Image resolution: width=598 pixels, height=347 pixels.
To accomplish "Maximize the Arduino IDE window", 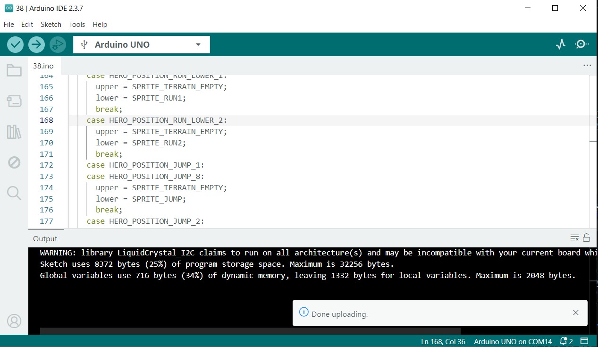I will coord(555,8).
